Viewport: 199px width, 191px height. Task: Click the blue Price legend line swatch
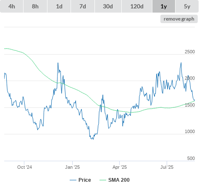(x=73, y=180)
